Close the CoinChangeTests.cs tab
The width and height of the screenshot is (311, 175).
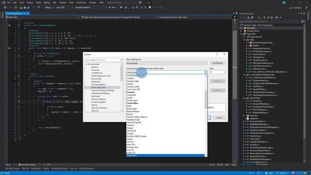(x=28, y=14)
